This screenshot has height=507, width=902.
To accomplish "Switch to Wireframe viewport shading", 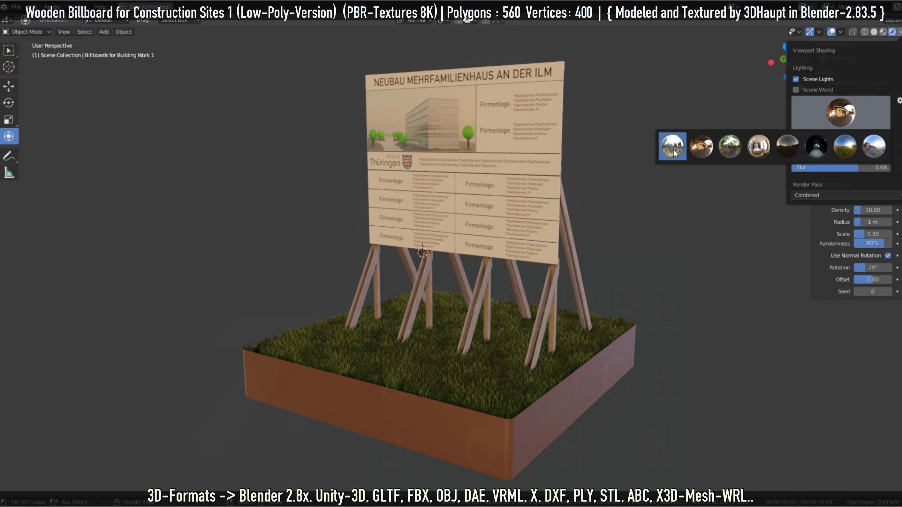I will pyautogui.click(x=865, y=32).
